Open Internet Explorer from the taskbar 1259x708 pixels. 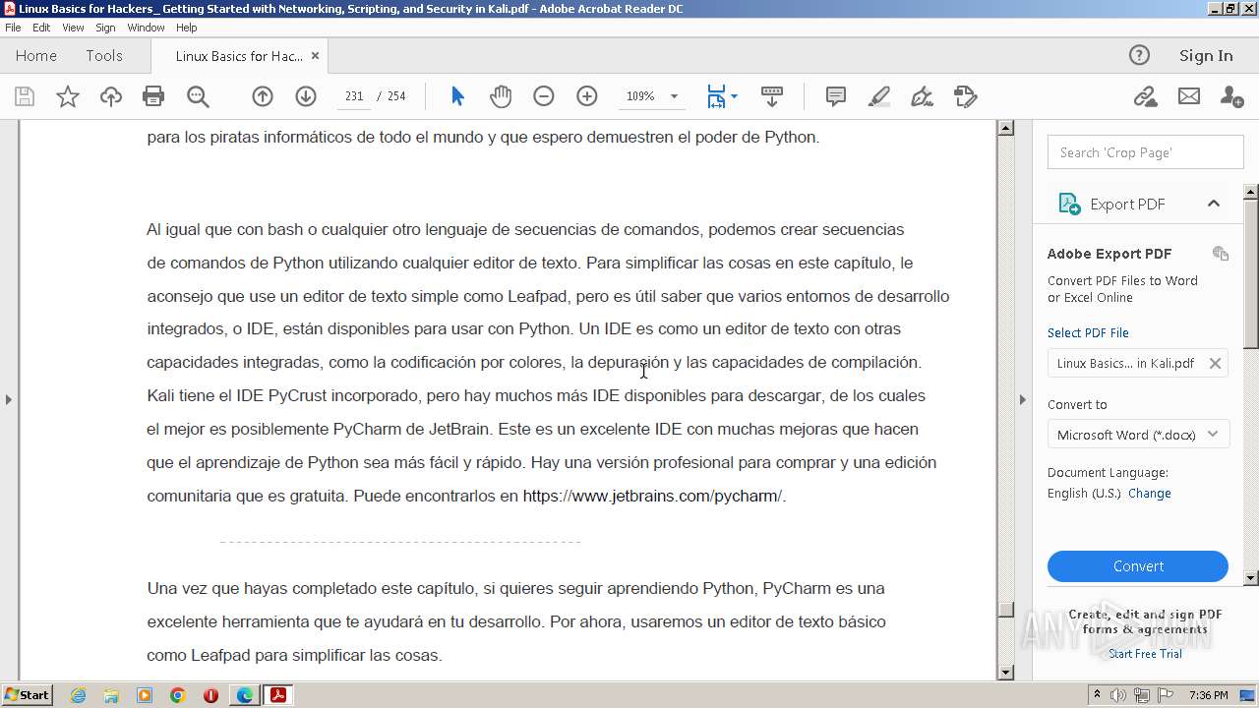78,695
